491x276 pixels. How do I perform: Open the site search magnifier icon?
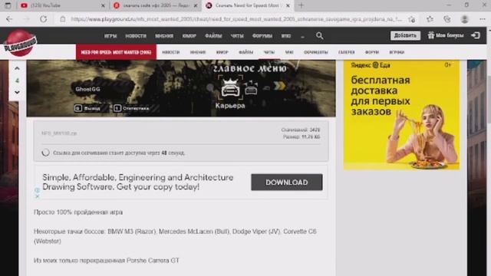pyautogui.click(x=319, y=36)
